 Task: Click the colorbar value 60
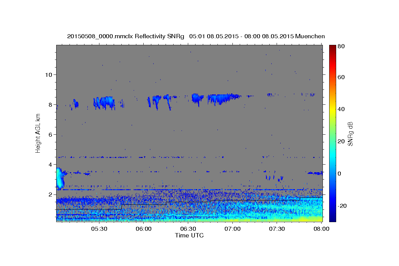[341, 77]
